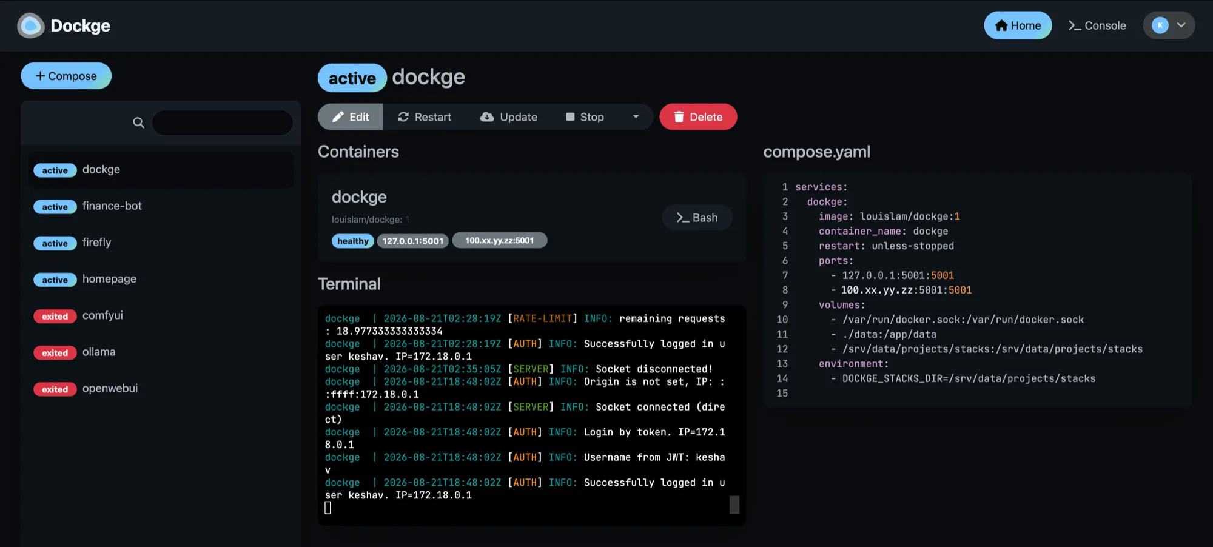This screenshot has width=1213, height=547.
Task: Click the DOCKGE_STACKS_DIR environment line
Action: pyautogui.click(x=963, y=378)
